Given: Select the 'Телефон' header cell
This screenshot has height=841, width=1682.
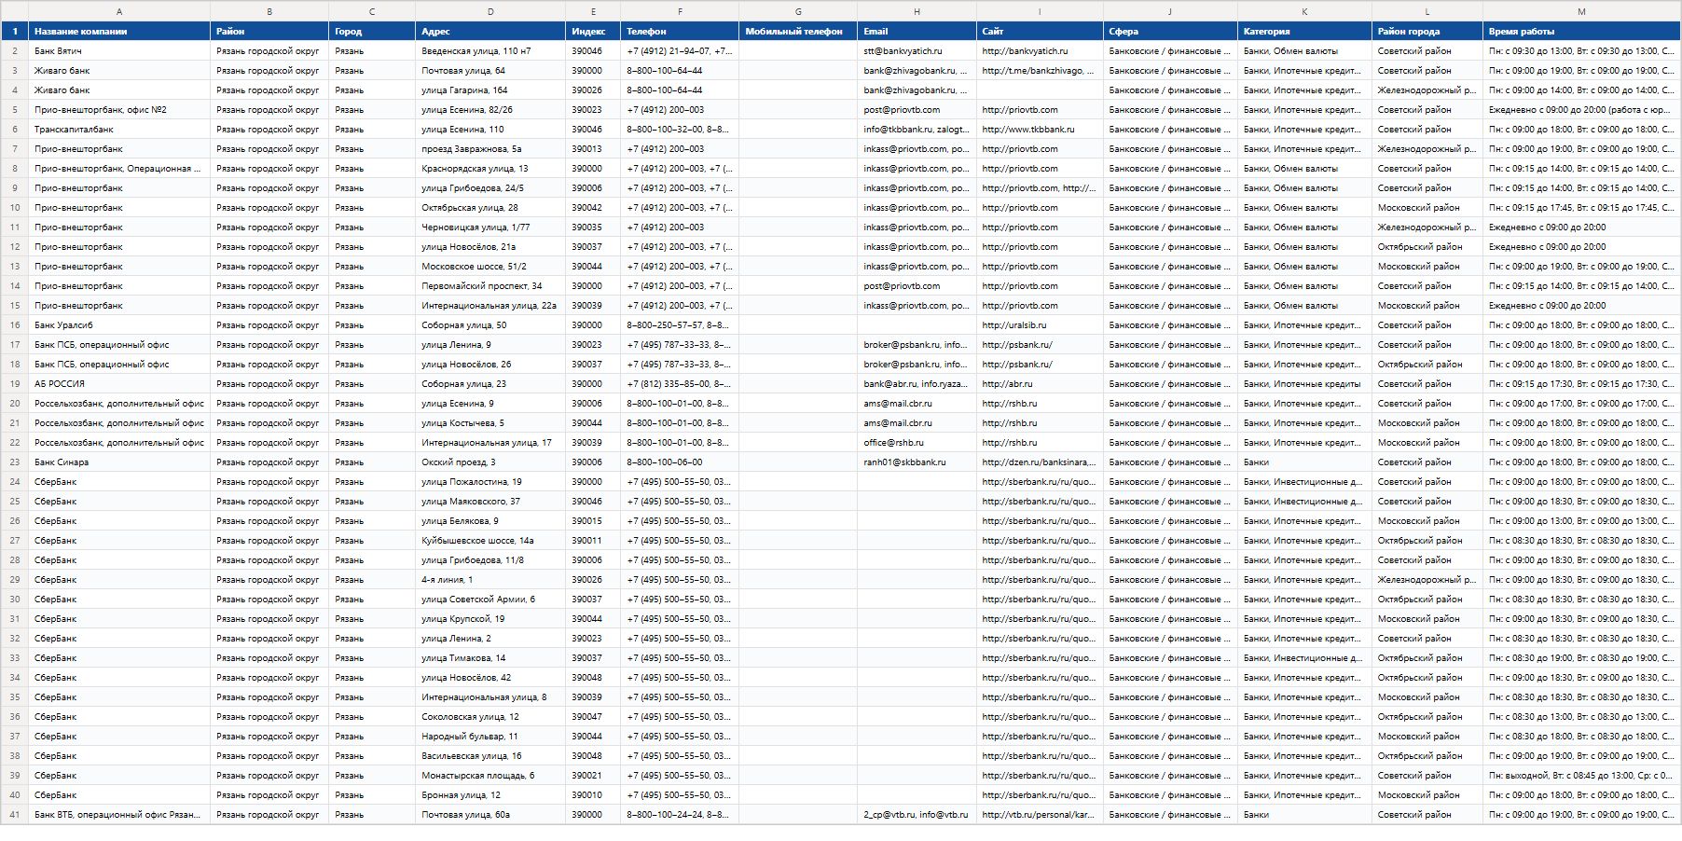Looking at the screenshot, I should 680,31.
